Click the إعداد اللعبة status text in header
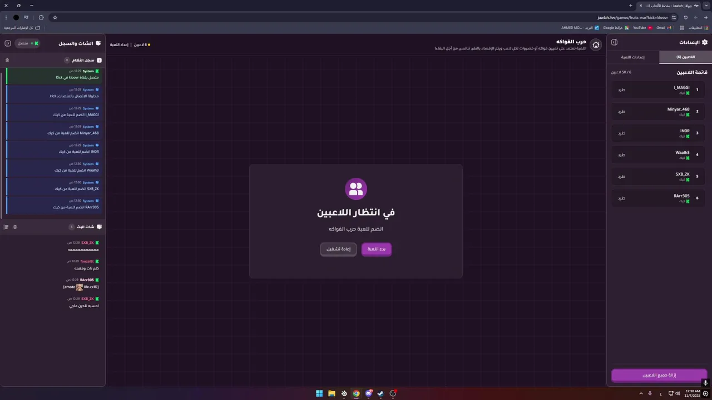The width and height of the screenshot is (712, 400). coord(119,44)
